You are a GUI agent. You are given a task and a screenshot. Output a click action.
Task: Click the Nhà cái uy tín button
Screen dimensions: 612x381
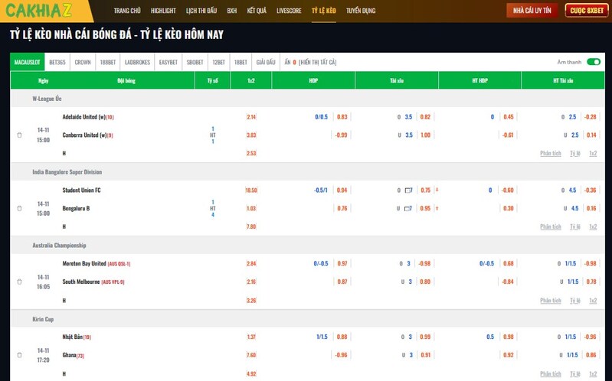pyautogui.click(x=532, y=11)
